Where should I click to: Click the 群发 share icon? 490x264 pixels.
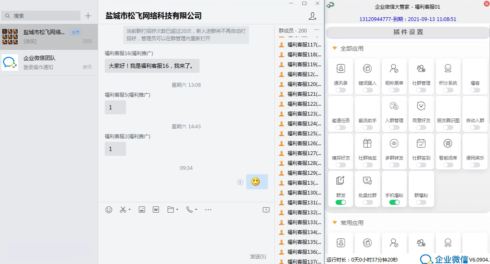[x=340, y=181]
